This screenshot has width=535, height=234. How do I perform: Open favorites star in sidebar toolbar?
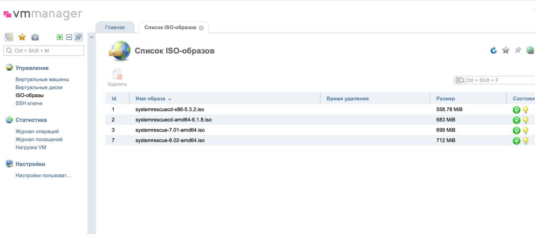(x=22, y=37)
